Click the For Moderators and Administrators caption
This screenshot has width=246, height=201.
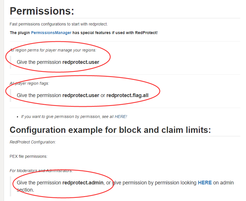(41, 171)
